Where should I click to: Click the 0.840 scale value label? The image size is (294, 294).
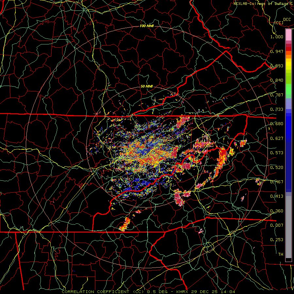coord(277,80)
